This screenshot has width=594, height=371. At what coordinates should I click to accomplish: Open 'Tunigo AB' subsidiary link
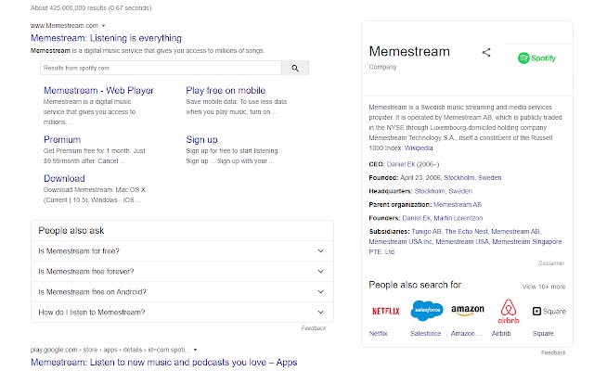[426, 231]
